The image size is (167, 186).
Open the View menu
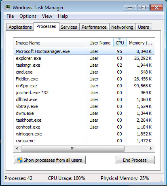tap(47, 16)
